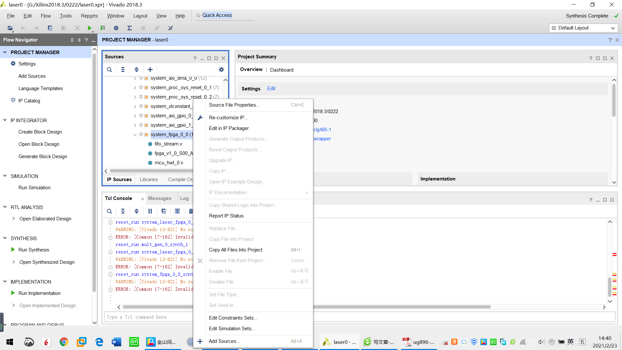This screenshot has height=350, width=622.
Task: Open Chrome from the Windows taskbar
Action: click(64, 342)
